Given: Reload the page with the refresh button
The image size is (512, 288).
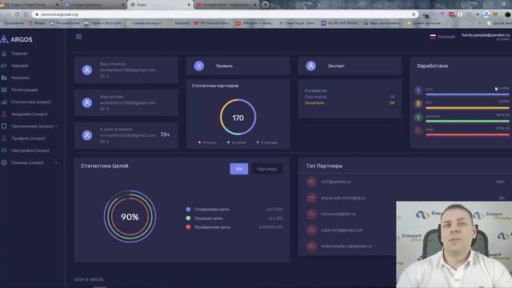Looking at the screenshot, I should [x=17, y=14].
